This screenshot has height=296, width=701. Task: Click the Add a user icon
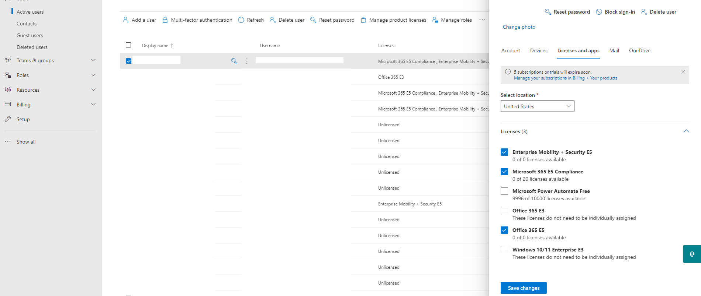coord(126,20)
